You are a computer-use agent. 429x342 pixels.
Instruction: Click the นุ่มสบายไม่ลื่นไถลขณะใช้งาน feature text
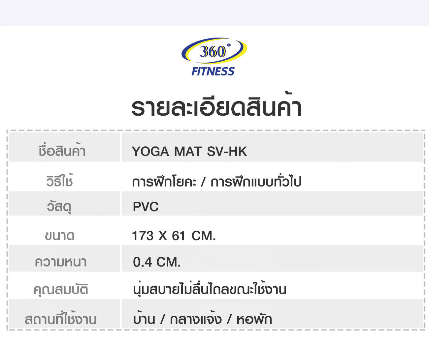(x=210, y=289)
